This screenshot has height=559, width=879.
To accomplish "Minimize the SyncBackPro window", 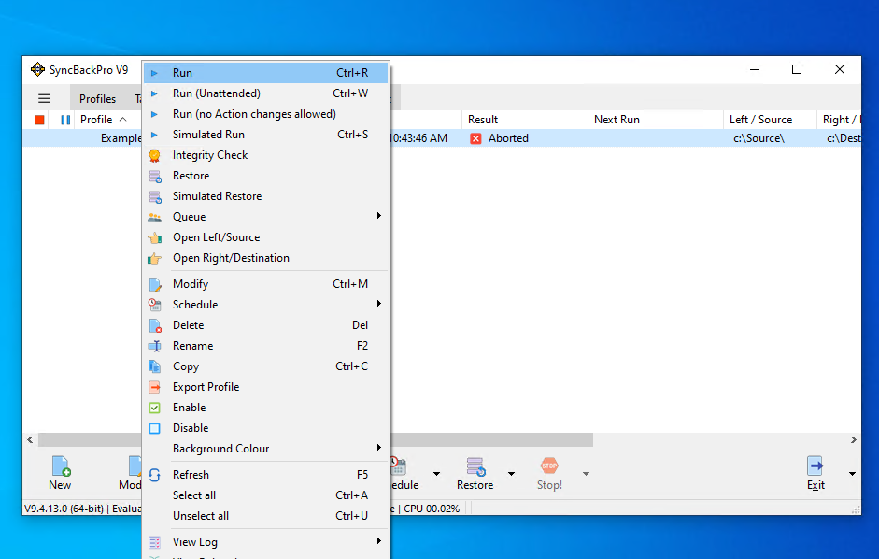I will [755, 69].
